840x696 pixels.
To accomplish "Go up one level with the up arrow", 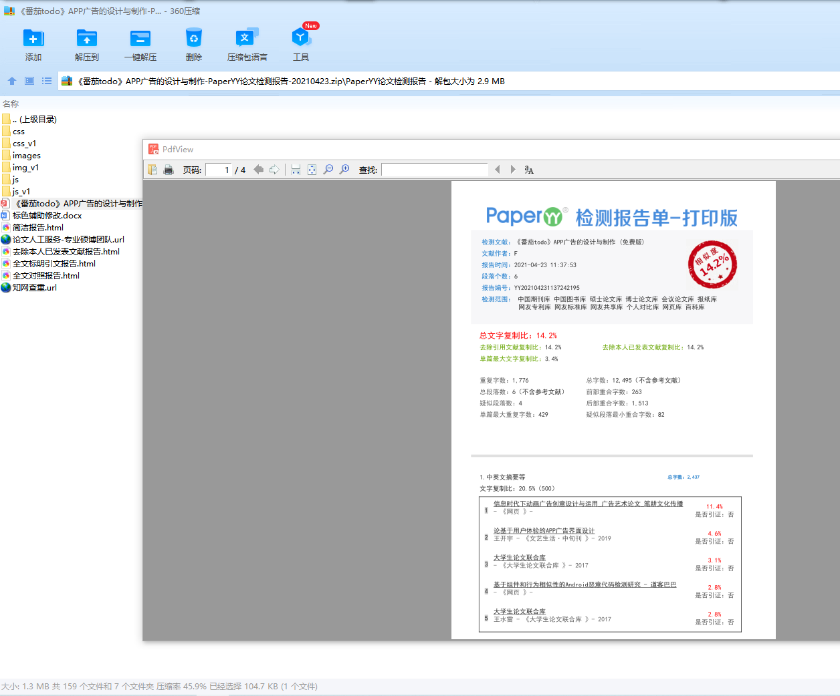I will [12, 81].
